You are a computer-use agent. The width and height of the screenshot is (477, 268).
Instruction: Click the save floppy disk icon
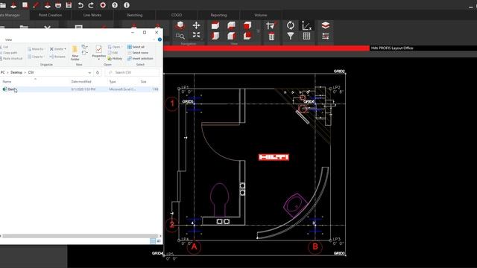[69, 5]
